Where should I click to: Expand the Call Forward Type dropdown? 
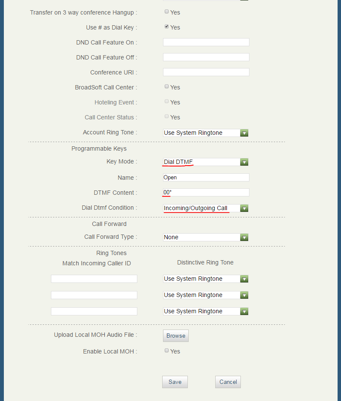click(x=206, y=237)
